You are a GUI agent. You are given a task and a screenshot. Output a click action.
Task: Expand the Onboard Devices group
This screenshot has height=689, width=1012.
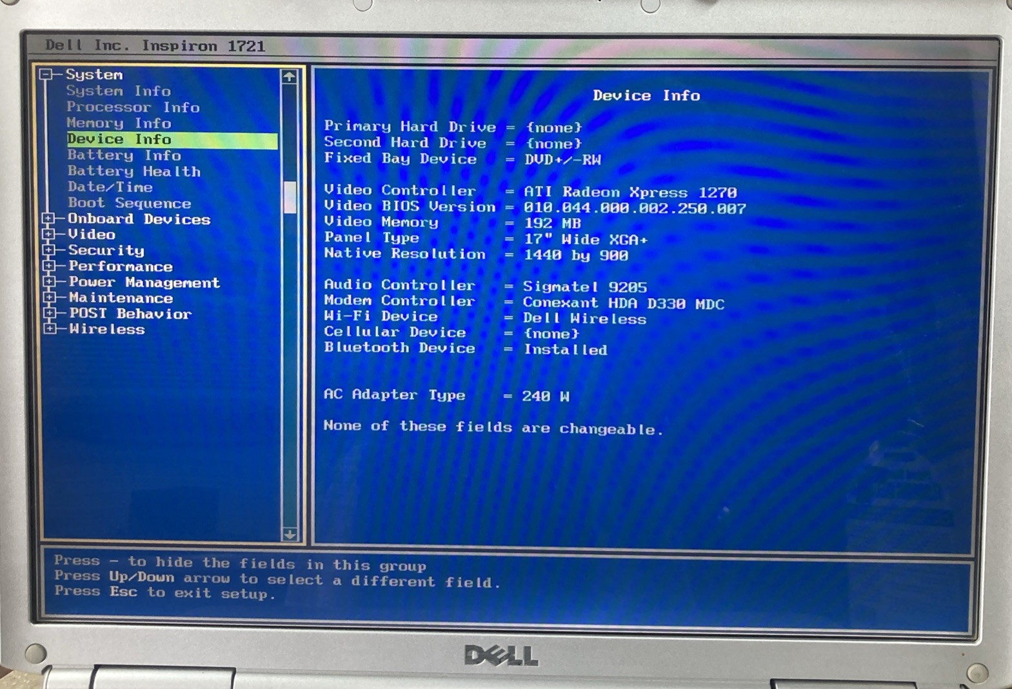tap(49, 219)
